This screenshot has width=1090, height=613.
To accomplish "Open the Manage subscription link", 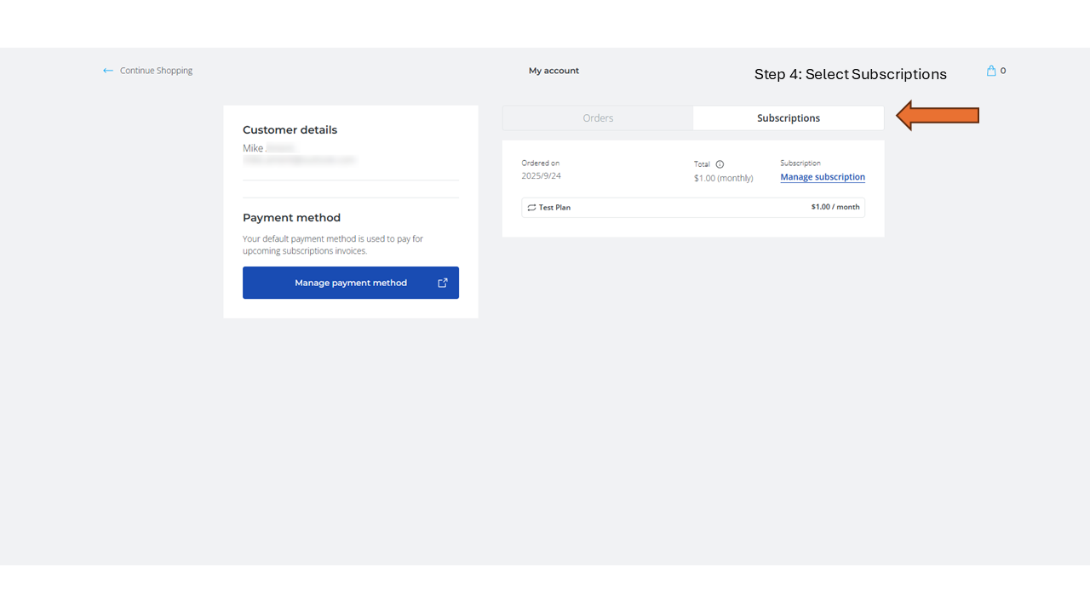I will pyautogui.click(x=823, y=177).
